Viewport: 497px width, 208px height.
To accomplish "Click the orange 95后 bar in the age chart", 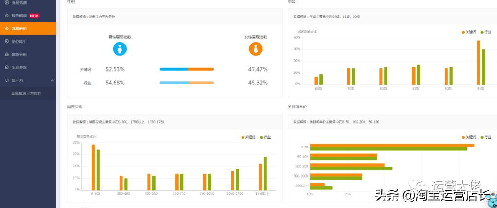I will coord(479,62).
